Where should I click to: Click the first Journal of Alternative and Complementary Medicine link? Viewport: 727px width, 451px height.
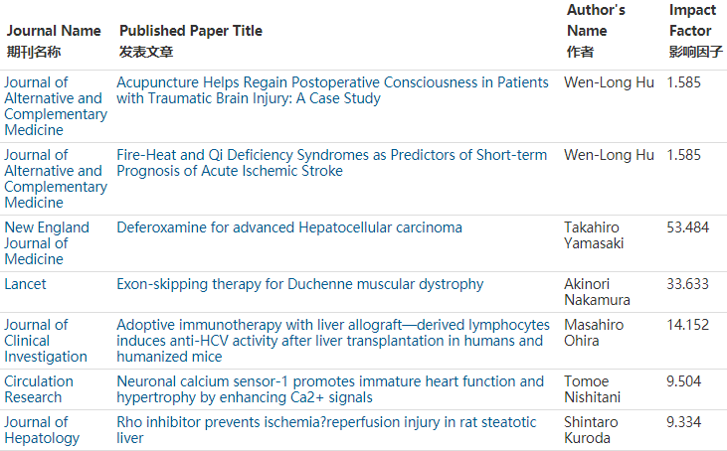tap(56, 106)
